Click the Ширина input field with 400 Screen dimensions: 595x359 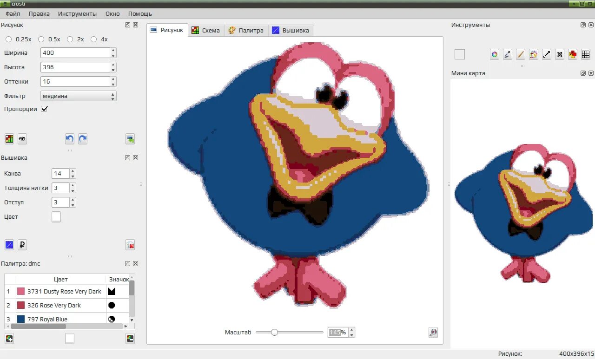point(75,53)
